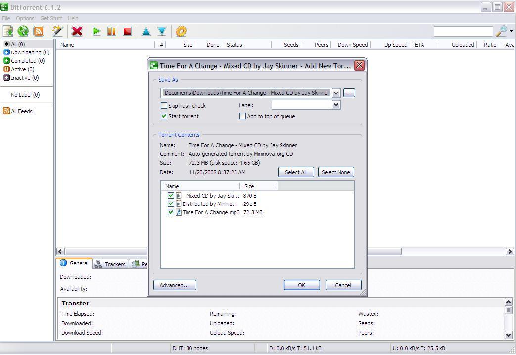Screen dimensions: 516x355
Task: Sort by the Name column in the dialog file list
Action: (200, 186)
